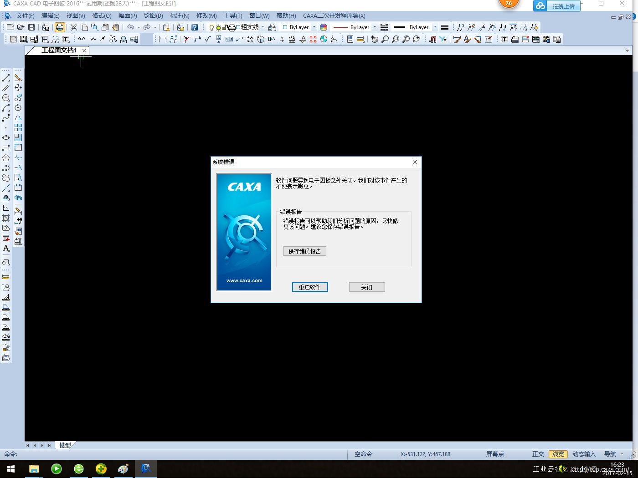Select the Rotate tool
Viewport: 638px width, 478px height.
18,107
